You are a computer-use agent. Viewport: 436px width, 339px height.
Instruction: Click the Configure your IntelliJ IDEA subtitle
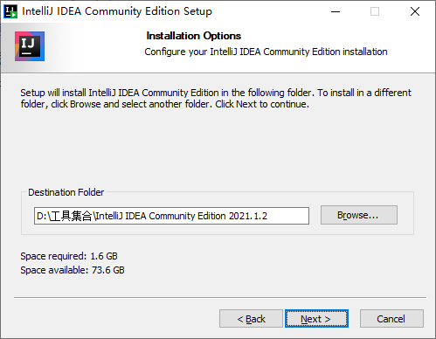click(x=266, y=52)
